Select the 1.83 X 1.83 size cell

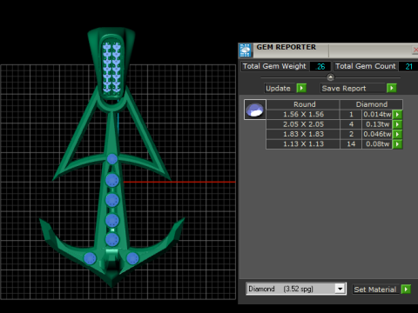click(303, 134)
